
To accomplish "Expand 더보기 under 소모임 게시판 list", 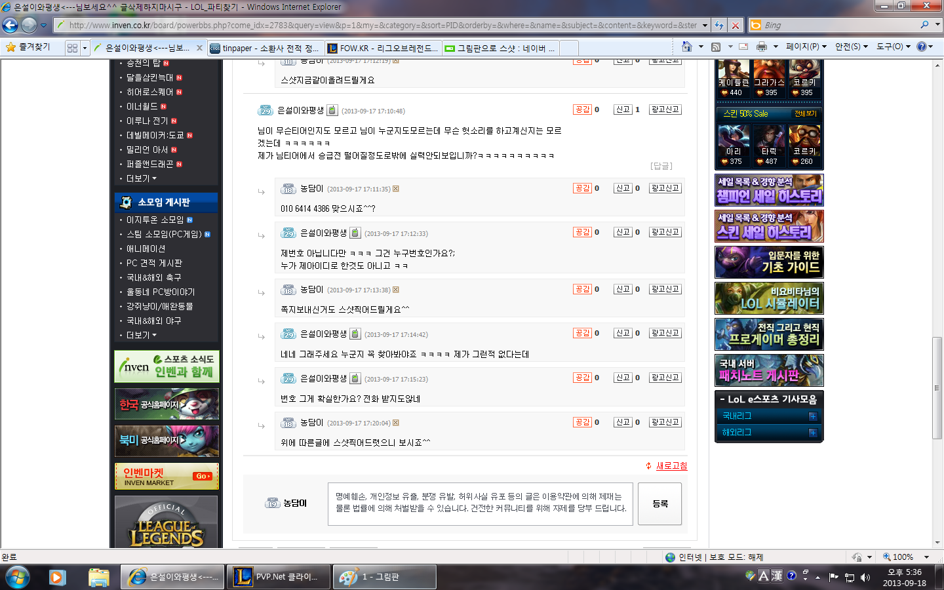I will click(x=141, y=335).
